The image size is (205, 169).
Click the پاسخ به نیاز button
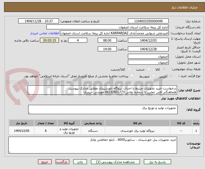coord(157,162)
